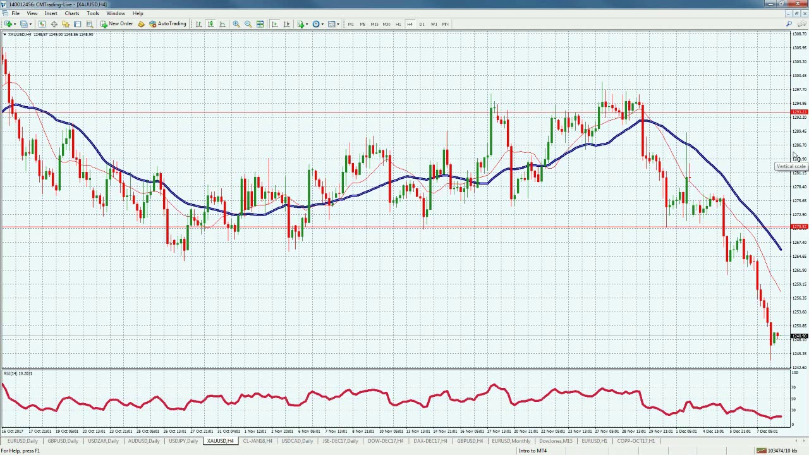Viewport: 809px width, 455px height.
Task: Open the Navigator favorites star-folder icon
Action: 66,24
